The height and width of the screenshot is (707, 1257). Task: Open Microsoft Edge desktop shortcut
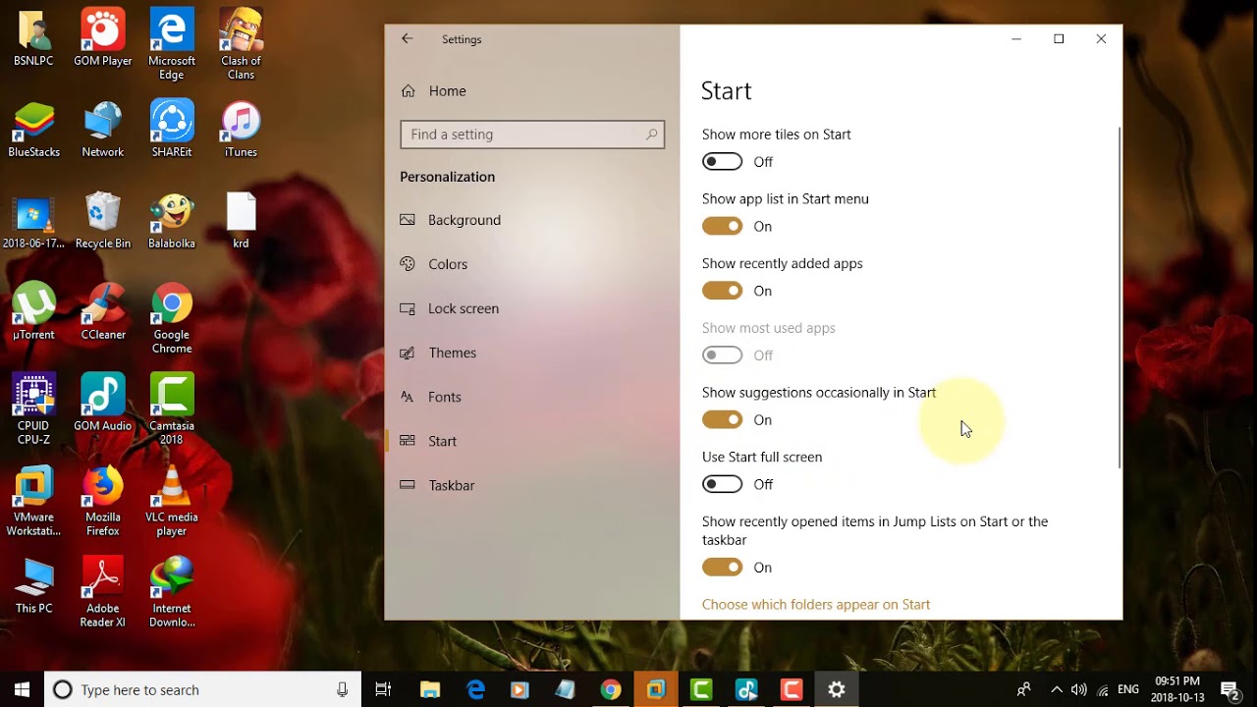[172, 44]
